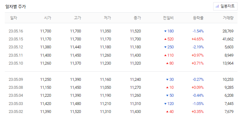The image size is (241, 119).
Task: Click the 등락률 column header
Action: [198, 18]
